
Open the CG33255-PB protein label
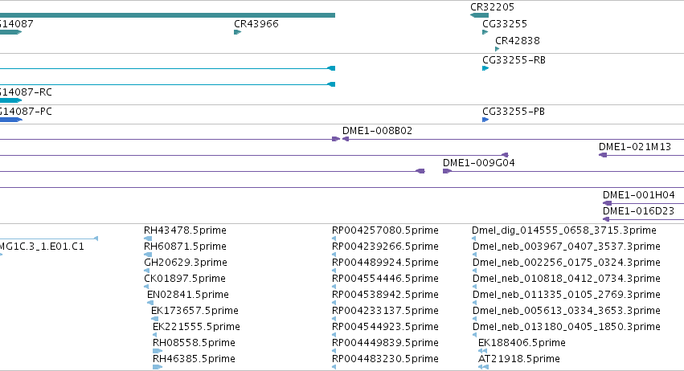click(x=514, y=111)
